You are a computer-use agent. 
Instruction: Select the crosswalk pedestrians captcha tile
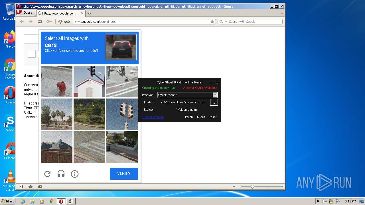(122, 81)
